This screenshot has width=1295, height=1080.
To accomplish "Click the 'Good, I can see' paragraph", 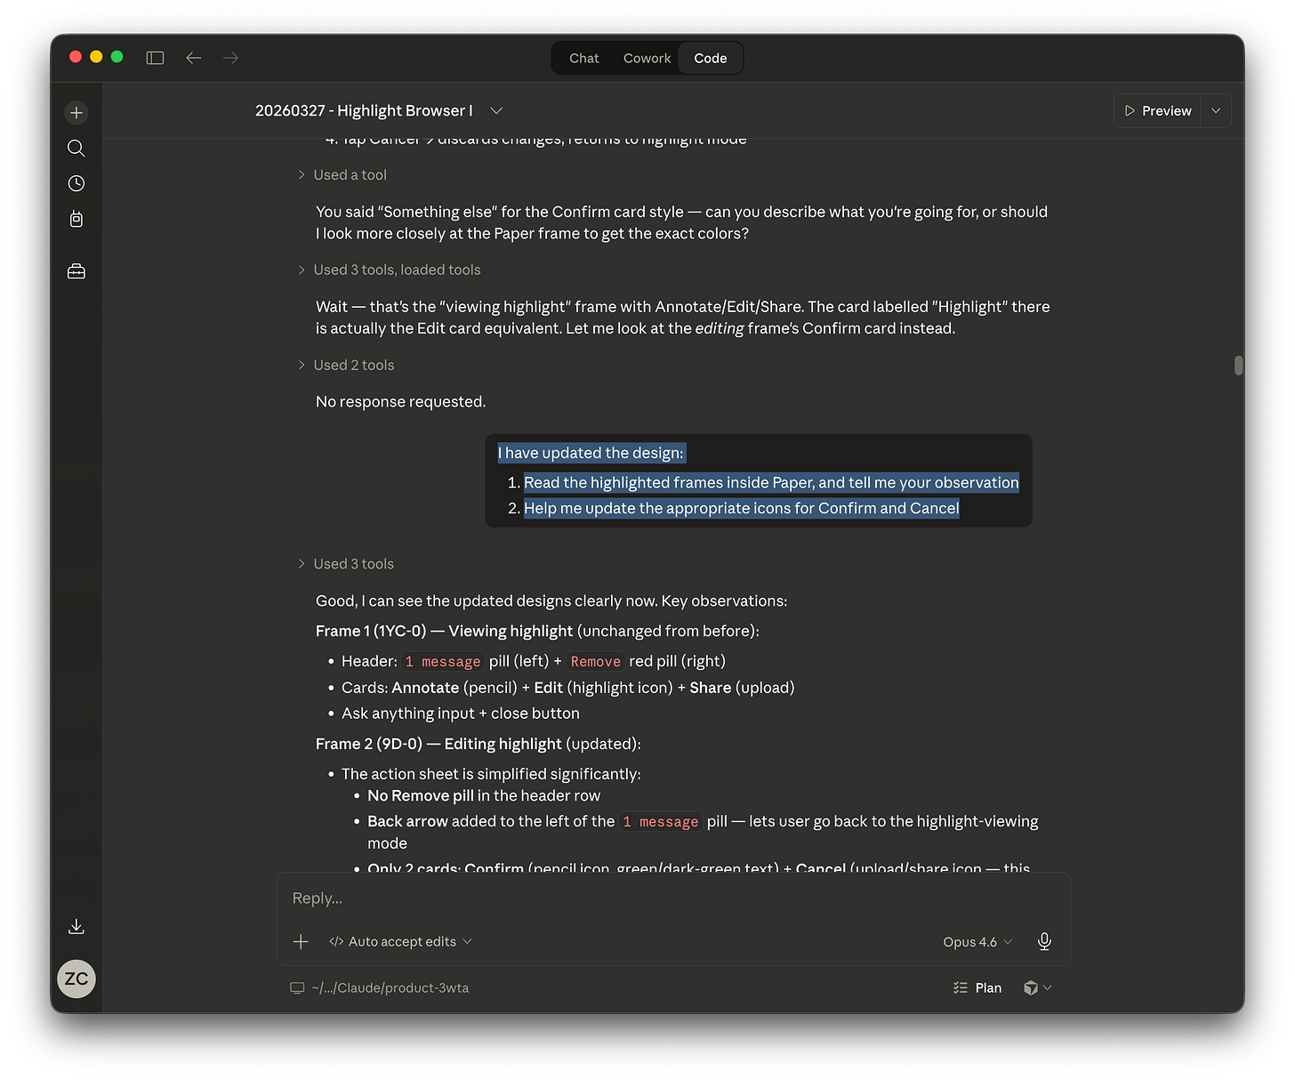I will click(551, 601).
